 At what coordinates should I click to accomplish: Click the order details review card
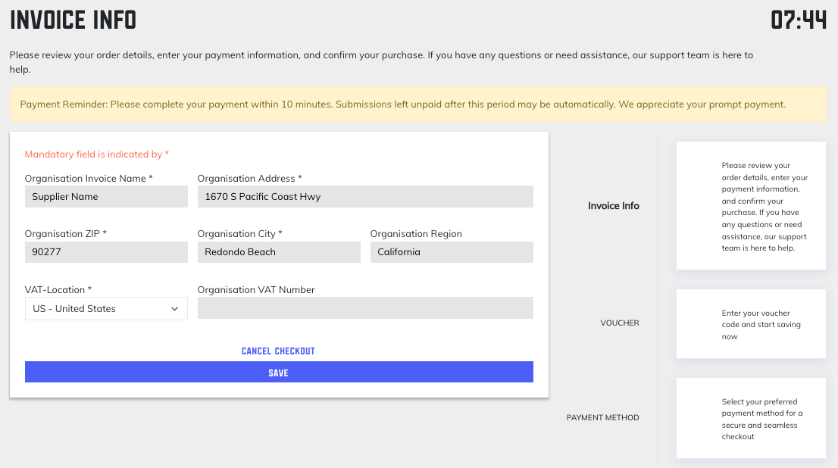(x=751, y=206)
